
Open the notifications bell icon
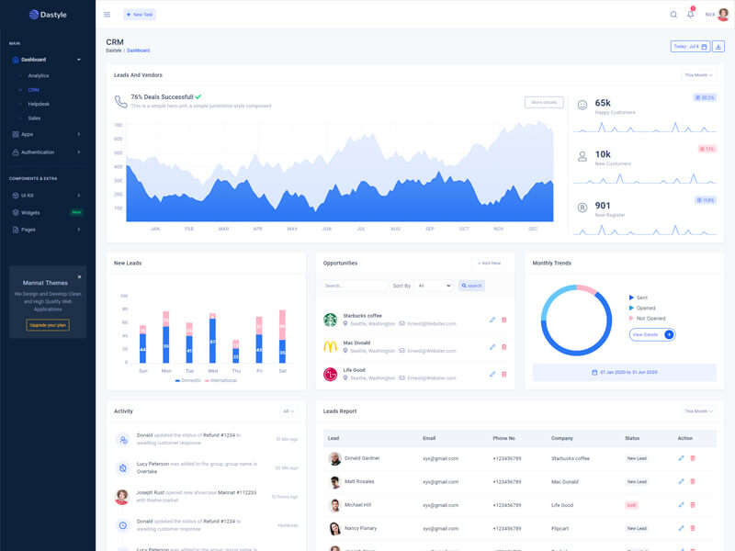pyautogui.click(x=691, y=15)
